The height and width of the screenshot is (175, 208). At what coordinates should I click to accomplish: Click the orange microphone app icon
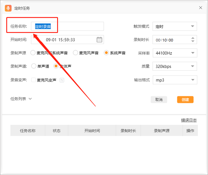click(8, 8)
